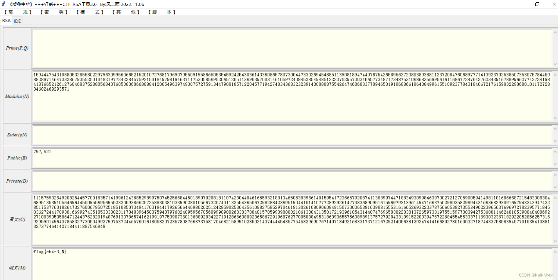Click the scroll-down arrow of the Prime(P,Q) field
Image resolution: width=558 pixels, height=280 pixels.
(555, 64)
